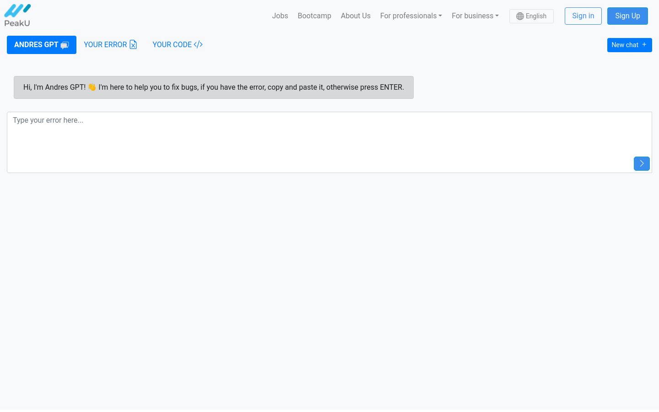
Task: Open the English language selector
Action: [531, 16]
